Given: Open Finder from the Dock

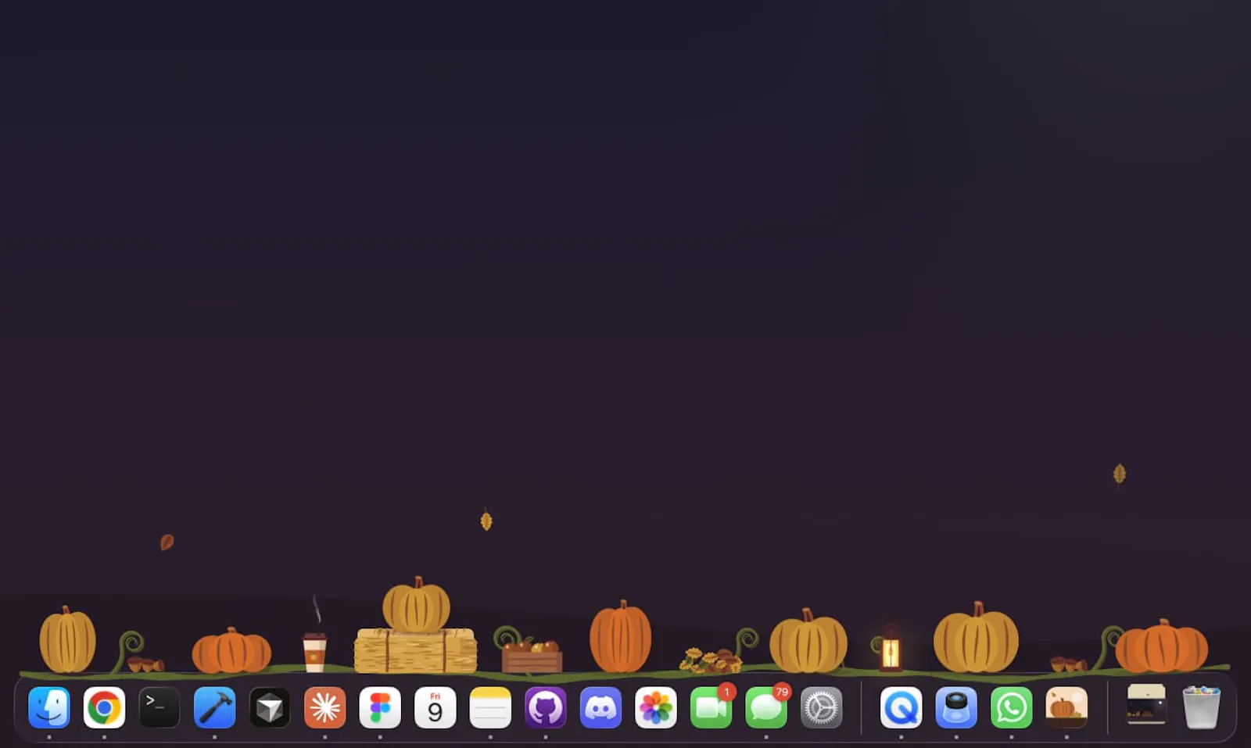Looking at the screenshot, I should click(49, 707).
